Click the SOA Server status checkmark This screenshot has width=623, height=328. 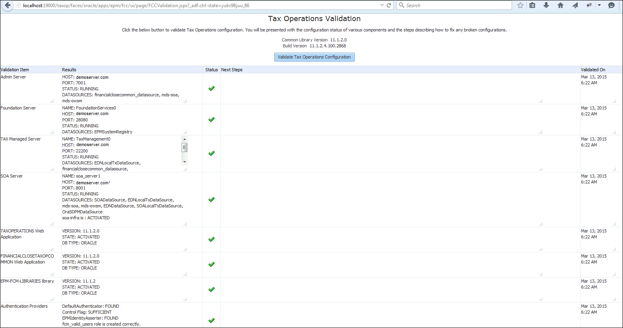tap(212, 199)
